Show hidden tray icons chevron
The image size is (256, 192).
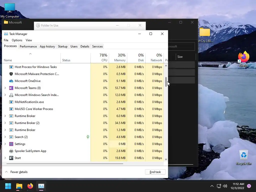click(212, 186)
